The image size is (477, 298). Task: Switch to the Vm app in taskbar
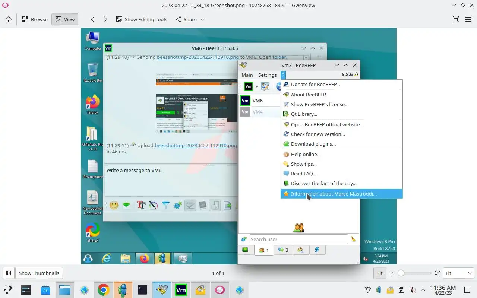181,289
